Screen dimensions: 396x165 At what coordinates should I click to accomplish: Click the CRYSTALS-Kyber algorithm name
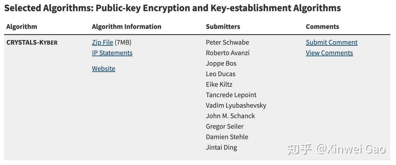(32, 42)
